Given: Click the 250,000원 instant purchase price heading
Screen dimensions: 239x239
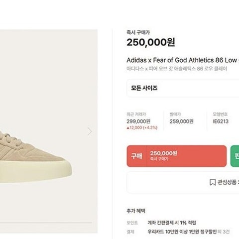Looking at the screenshot, I should coord(151,42).
